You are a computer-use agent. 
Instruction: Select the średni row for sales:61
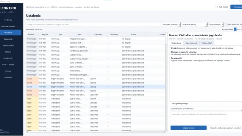pyautogui.click(x=96, y=99)
